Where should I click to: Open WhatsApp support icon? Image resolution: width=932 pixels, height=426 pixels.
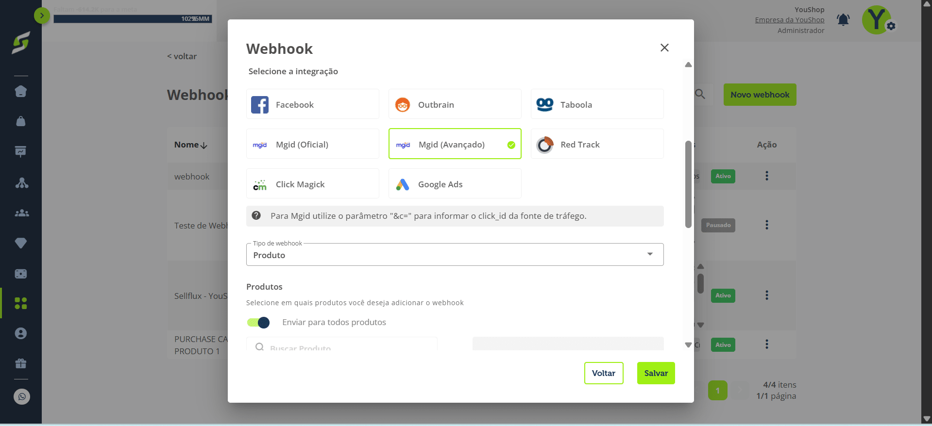point(22,397)
